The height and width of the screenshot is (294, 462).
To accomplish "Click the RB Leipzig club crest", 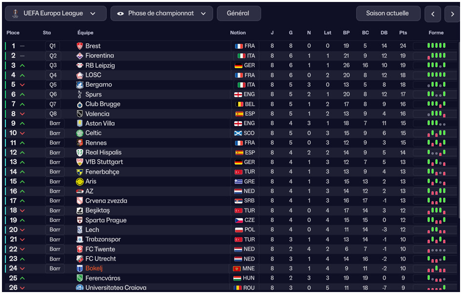I will (80, 65).
